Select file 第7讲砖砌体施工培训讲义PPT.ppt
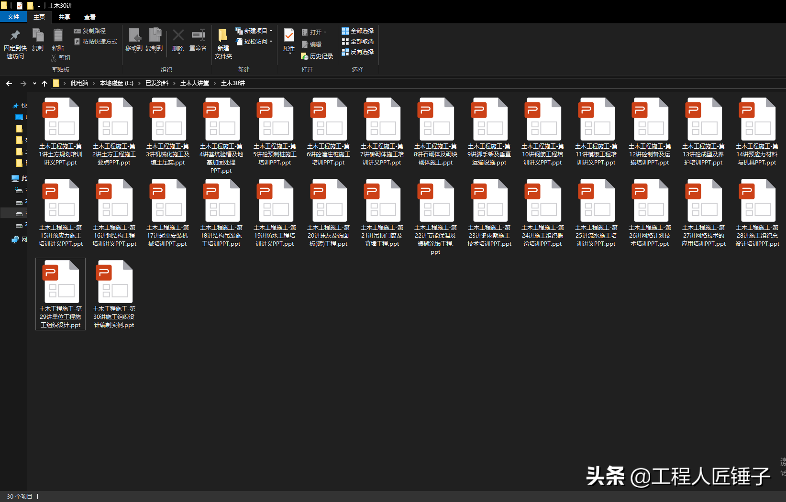This screenshot has width=786, height=502. (x=382, y=132)
